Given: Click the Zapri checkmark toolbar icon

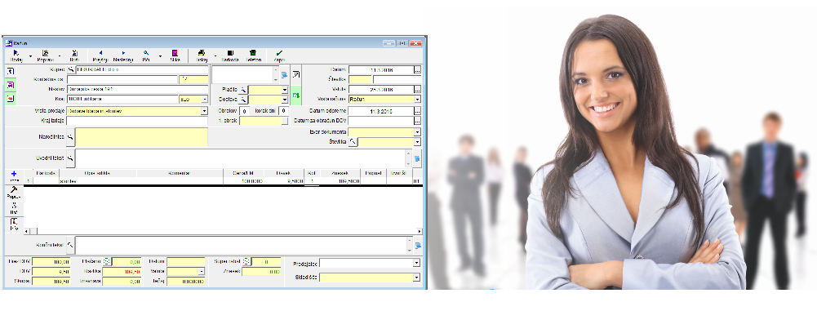Looking at the screenshot, I should (x=279, y=53).
